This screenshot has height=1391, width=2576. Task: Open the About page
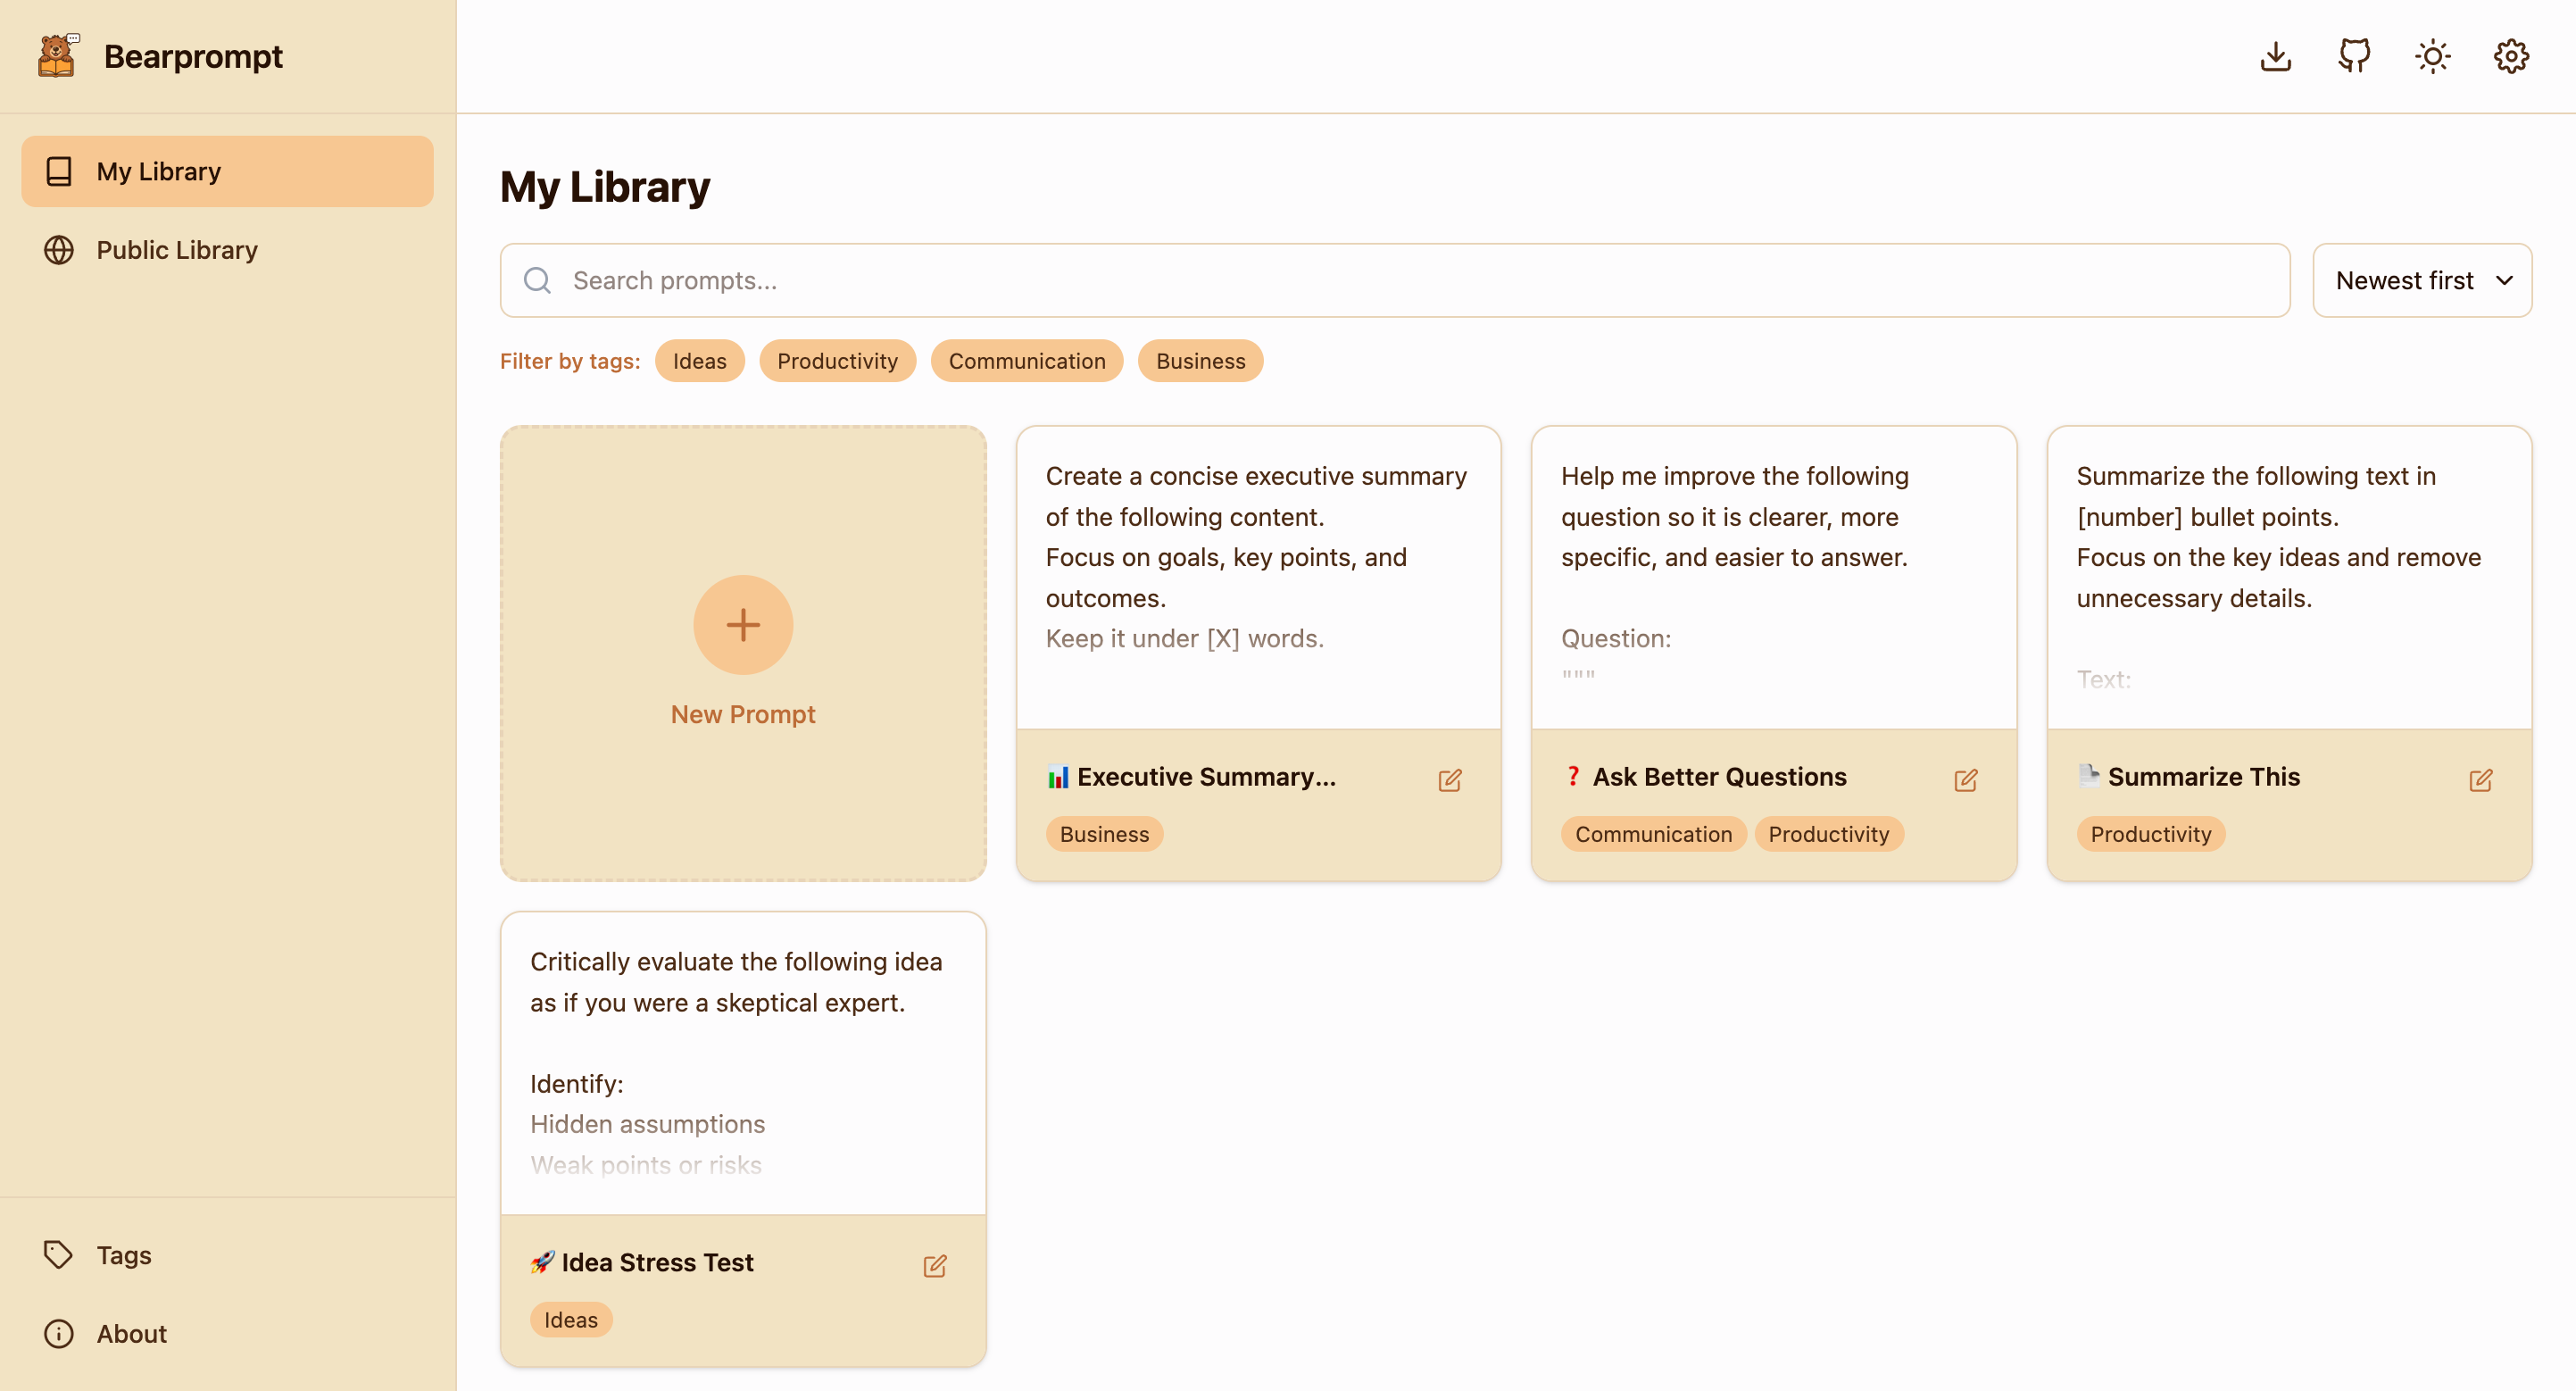point(131,1334)
